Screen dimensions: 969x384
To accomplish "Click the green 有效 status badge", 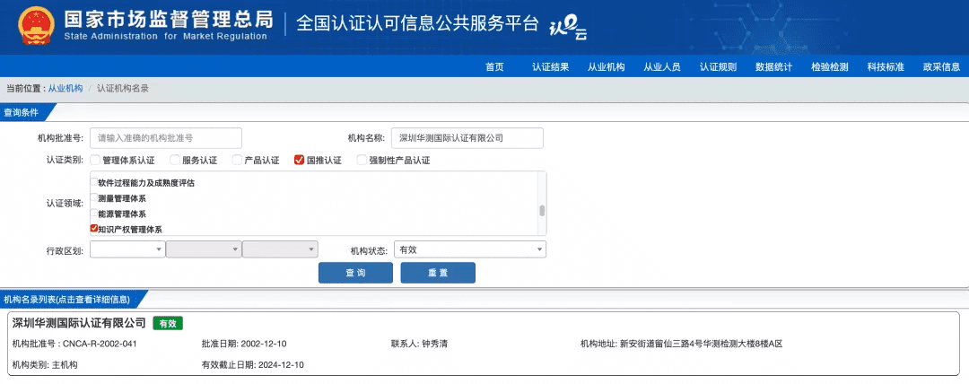I will pos(167,323).
